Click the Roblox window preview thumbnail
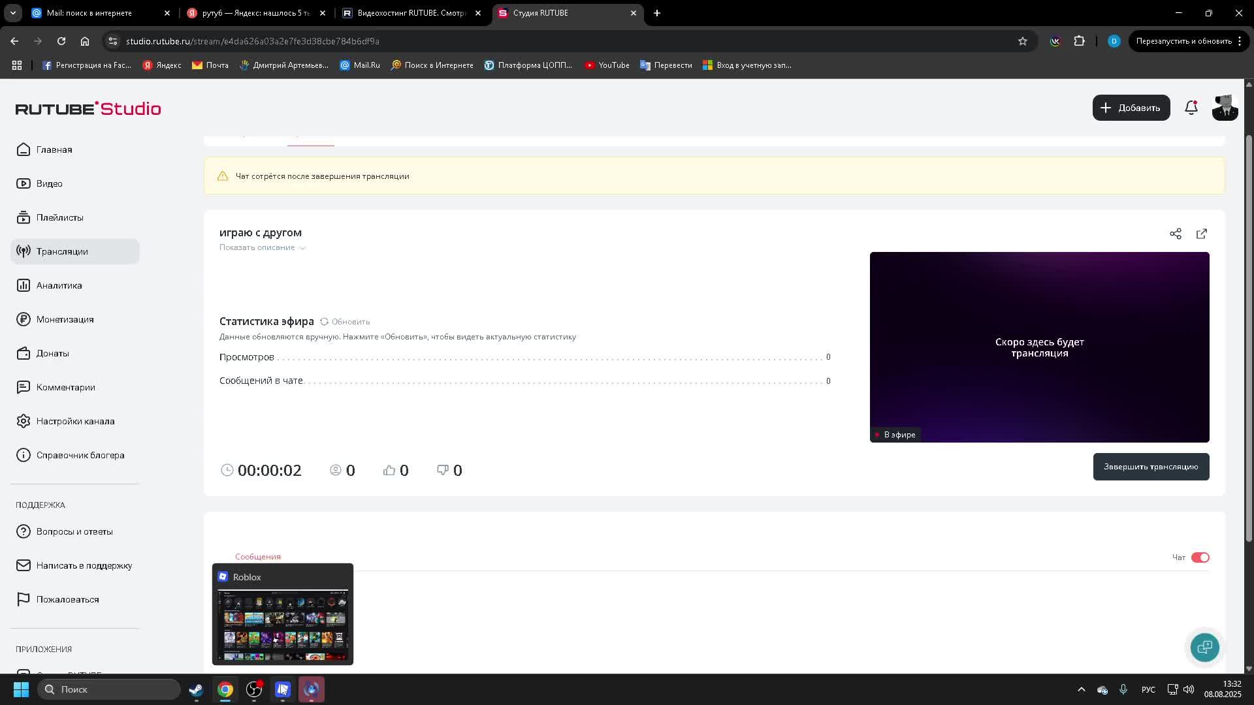1254x705 pixels. click(283, 625)
